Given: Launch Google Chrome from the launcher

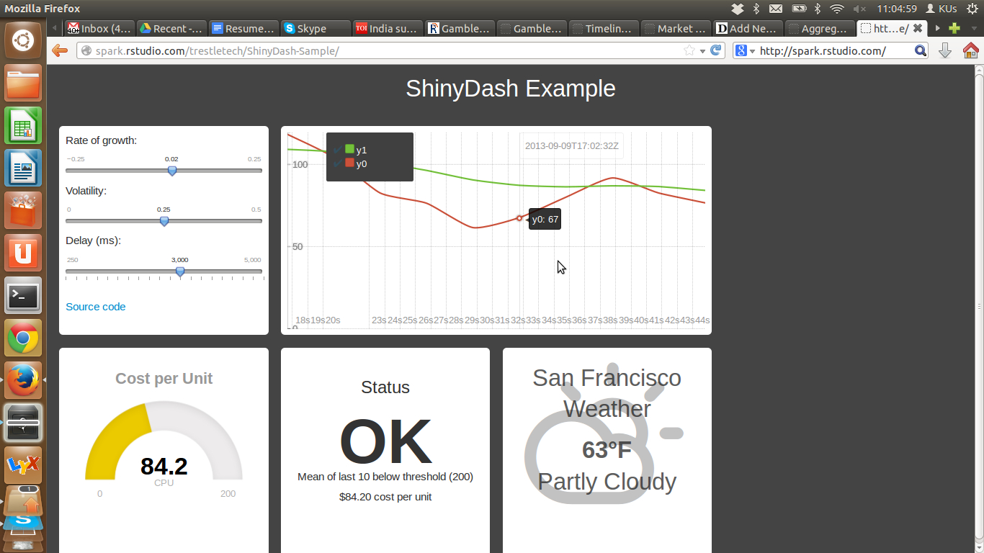Looking at the screenshot, I should [x=23, y=338].
